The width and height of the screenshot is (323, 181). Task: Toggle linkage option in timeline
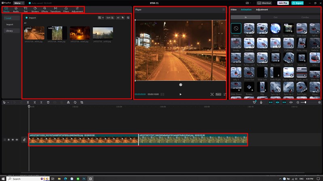click(284, 103)
